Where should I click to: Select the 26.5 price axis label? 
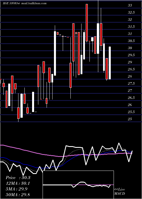(131, 98)
